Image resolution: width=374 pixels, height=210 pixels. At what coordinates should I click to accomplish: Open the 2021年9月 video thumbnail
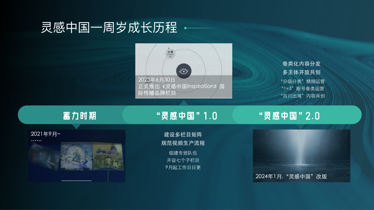(77, 156)
